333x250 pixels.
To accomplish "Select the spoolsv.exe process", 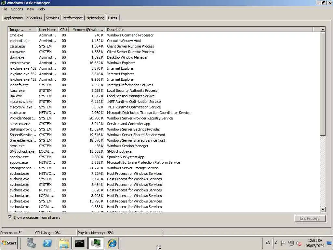I will point(164,157).
